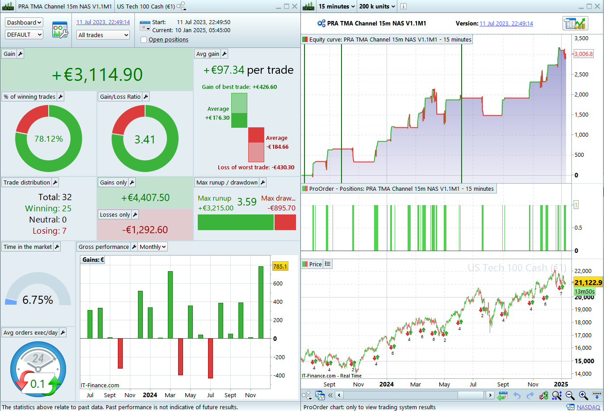Configure the Gain/Loss Ratio panel

146,96
